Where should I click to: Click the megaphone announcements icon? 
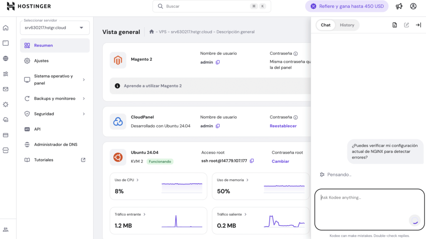coord(399,6)
